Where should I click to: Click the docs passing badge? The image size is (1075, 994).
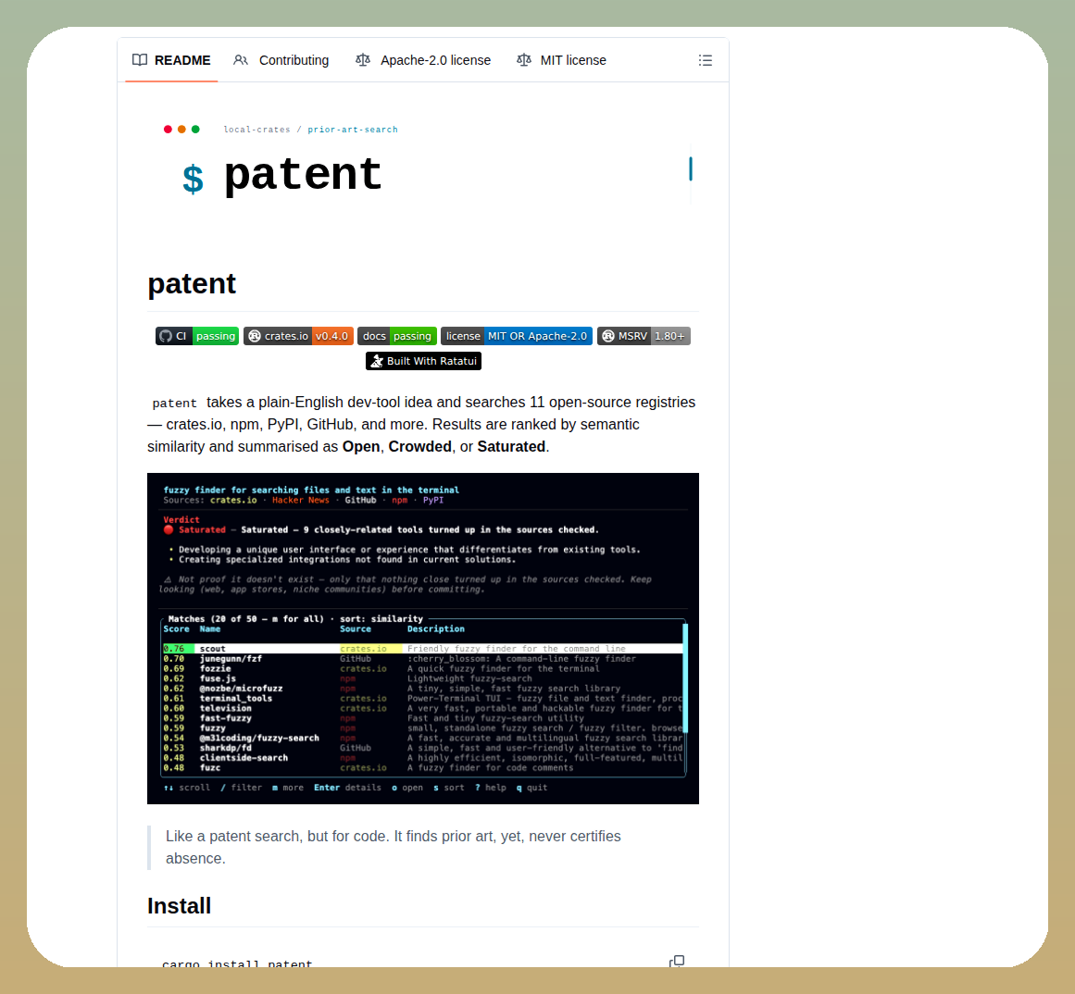pyautogui.click(x=397, y=336)
